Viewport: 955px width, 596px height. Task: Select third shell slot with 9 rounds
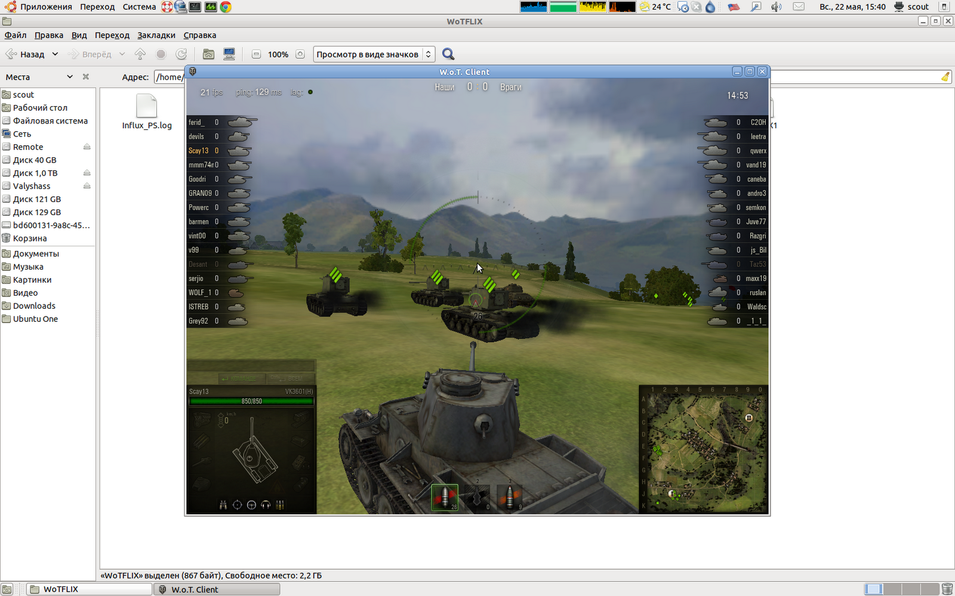click(x=509, y=497)
